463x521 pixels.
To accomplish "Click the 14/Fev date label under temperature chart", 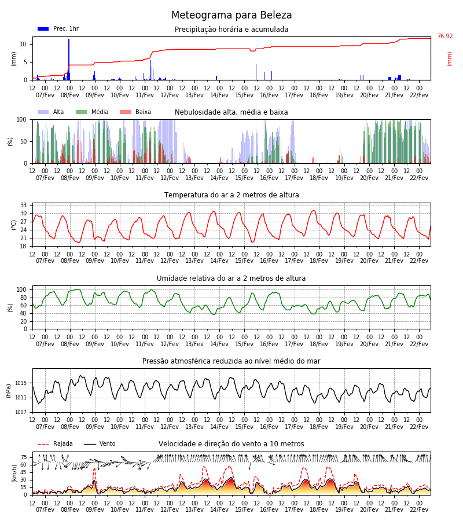I will [219, 261].
